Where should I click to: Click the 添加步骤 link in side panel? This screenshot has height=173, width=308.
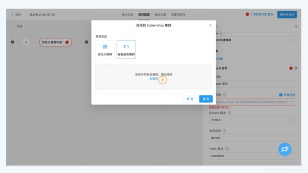[x=219, y=59]
